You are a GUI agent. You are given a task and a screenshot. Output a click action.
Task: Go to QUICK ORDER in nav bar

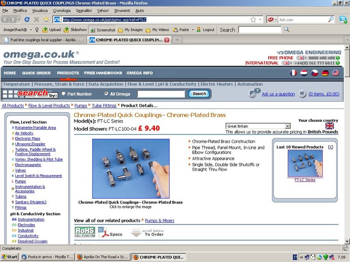point(36,73)
